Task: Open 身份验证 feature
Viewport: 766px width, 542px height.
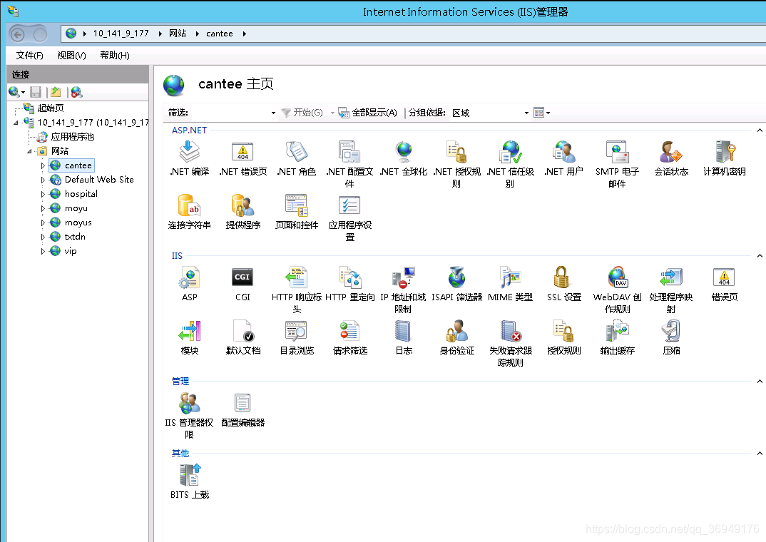Action: pyautogui.click(x=456, y=337)
